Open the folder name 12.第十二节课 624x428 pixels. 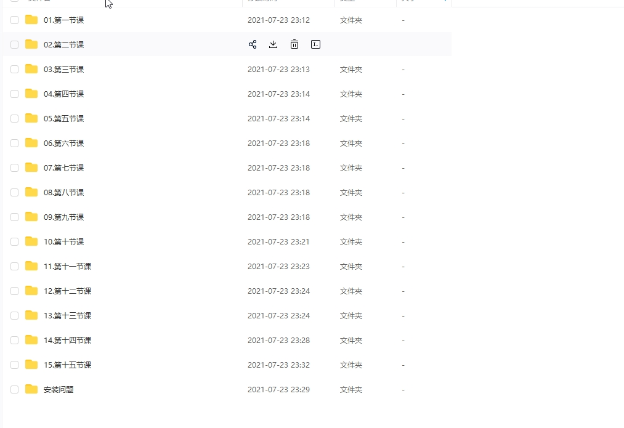click(x=68, y=291)
